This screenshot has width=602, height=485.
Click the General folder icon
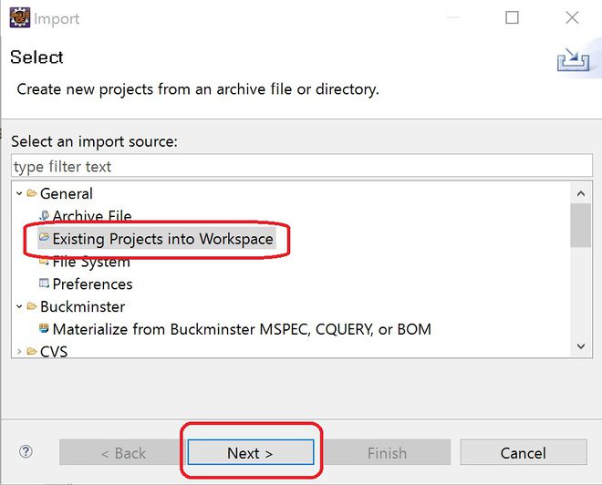coord(32,193)
